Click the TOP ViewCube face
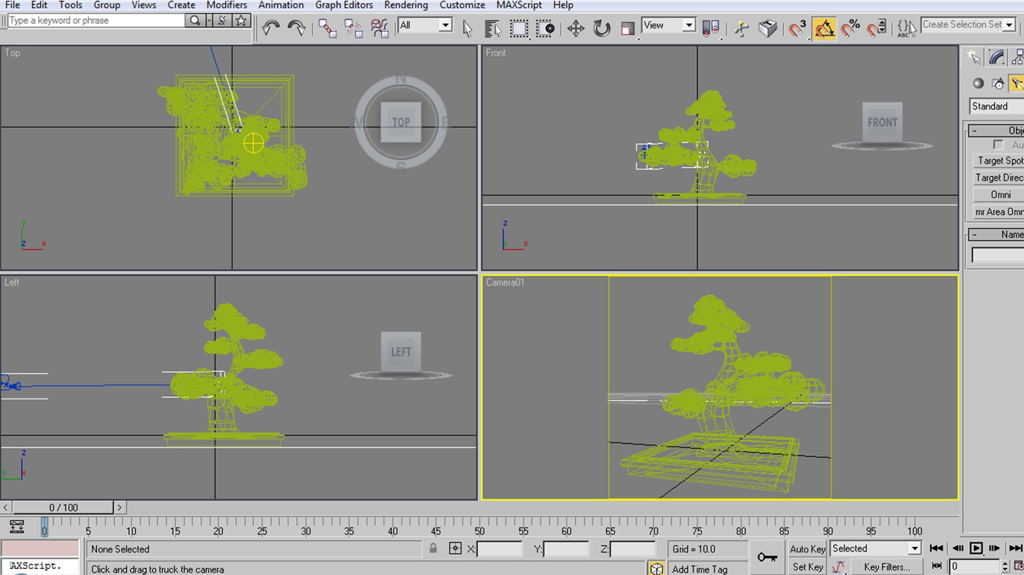 tap(401, 123)
